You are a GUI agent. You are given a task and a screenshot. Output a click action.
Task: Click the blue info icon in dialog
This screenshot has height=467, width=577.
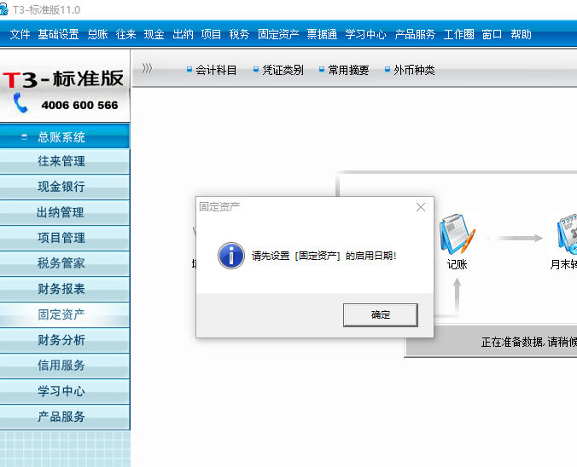click(231, 256)
